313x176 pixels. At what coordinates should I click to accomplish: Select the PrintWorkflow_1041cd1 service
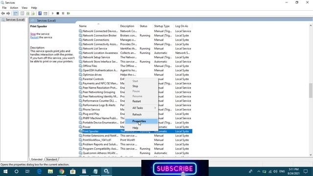[135, 140]
